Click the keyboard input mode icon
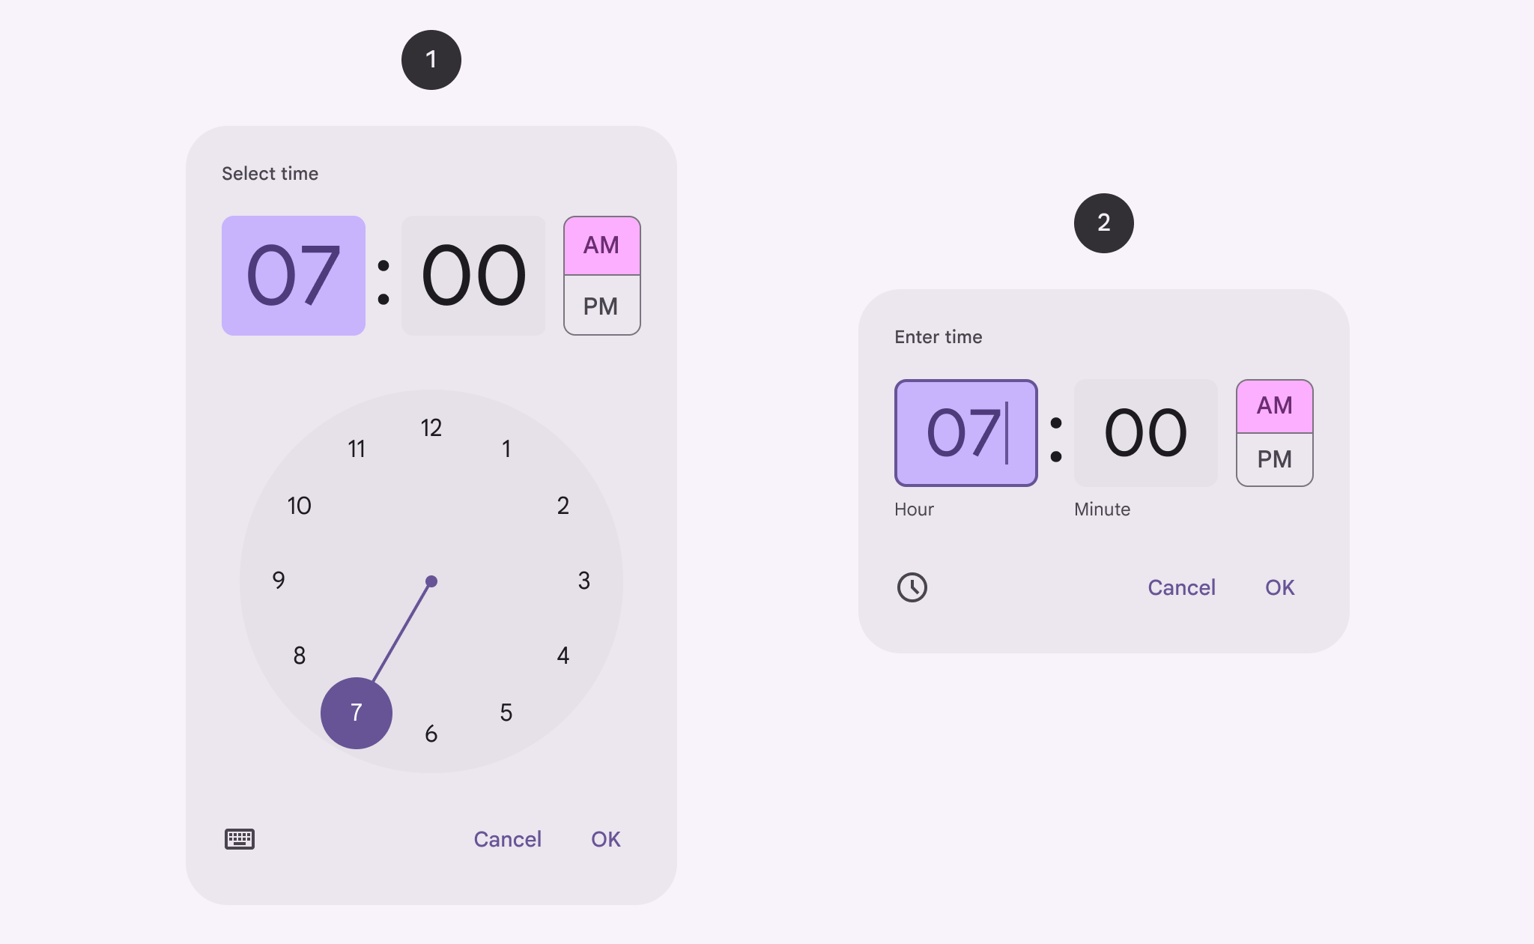This screenshot has height=944, width=1534. click(239, 839)
